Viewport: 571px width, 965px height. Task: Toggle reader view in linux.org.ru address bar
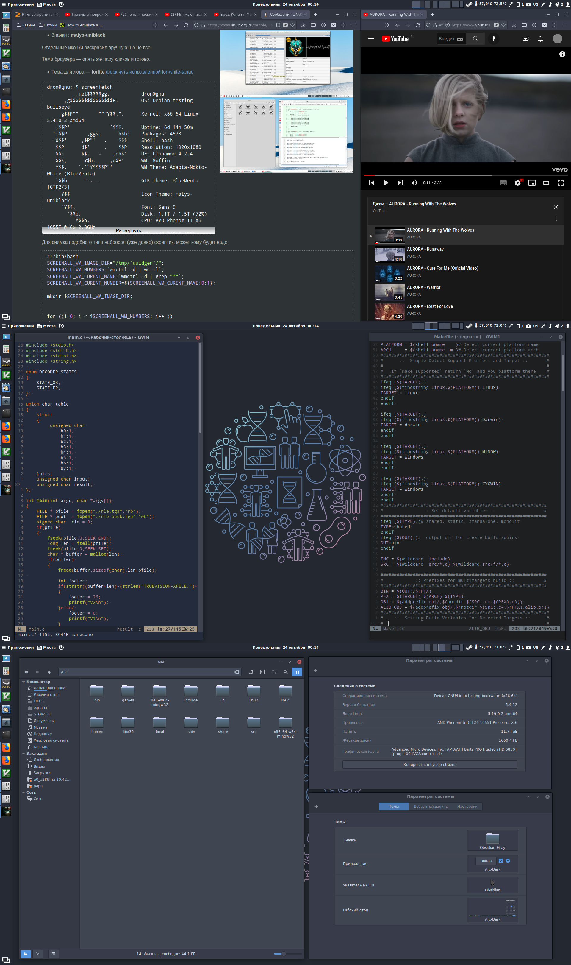click(x=278, y=25)
